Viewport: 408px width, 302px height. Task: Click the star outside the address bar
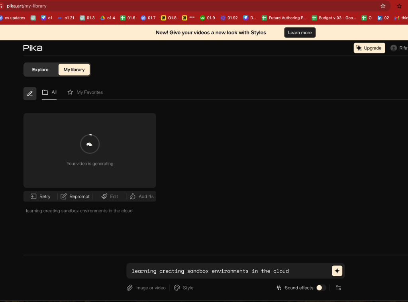coord(399,6)
